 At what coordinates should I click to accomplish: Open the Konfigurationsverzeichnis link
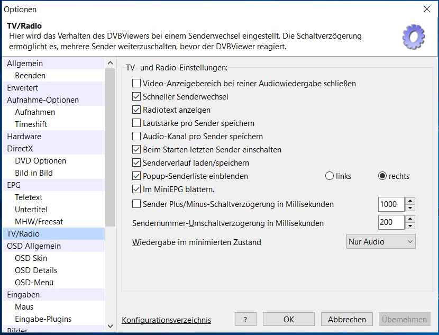pos(166,320)
